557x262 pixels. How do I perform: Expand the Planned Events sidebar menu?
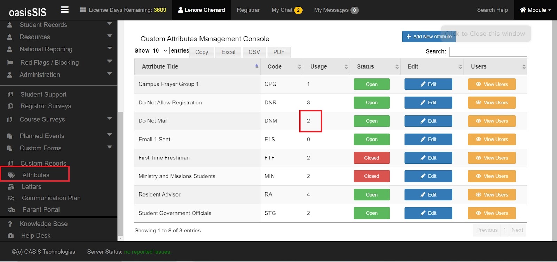click(x=110, y=135)
